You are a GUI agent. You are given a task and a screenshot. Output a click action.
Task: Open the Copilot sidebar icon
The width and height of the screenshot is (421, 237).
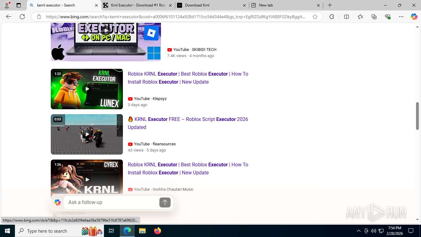[x=414, y=17]
